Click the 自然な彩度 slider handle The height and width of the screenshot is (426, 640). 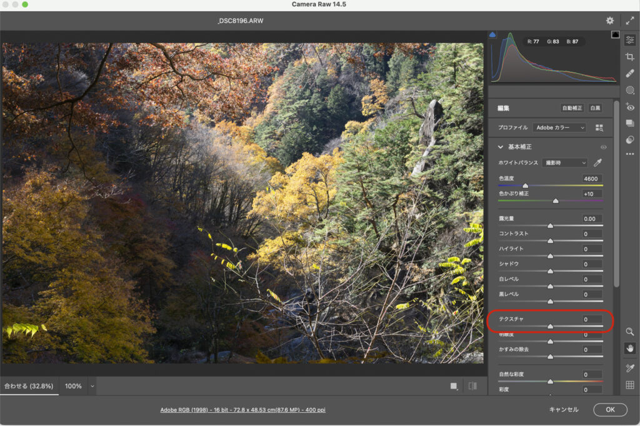tap(550, 381)
